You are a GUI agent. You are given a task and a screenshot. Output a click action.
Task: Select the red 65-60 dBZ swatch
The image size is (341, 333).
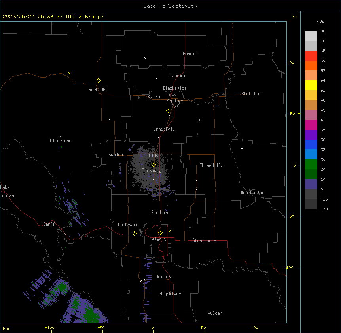(x=311, y=56)
